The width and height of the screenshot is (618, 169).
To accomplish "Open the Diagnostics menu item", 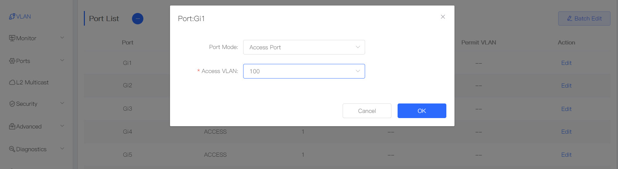I will [x=31, y=149].
